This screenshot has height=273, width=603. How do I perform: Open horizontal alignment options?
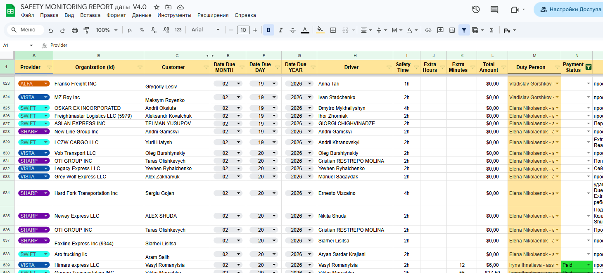point(366,30)
